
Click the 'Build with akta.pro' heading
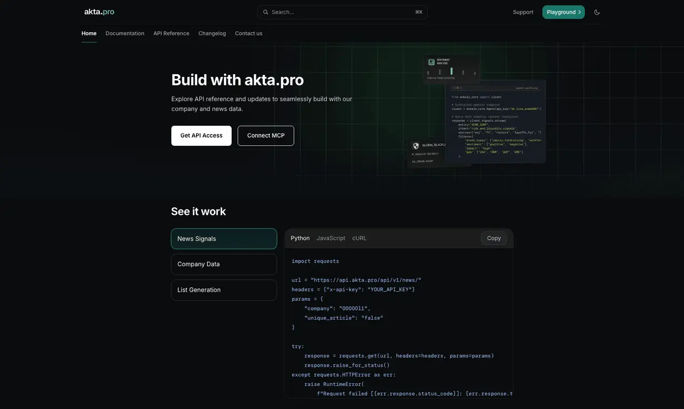pos(238,80)
